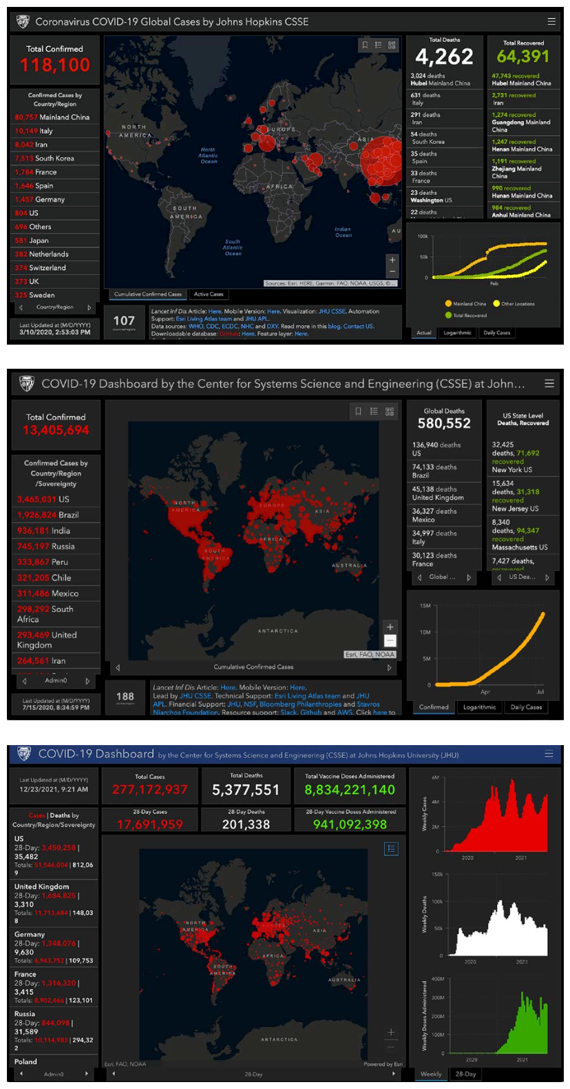The width and height of the screenshot is (570, 1089).
Task: Open legend list icon on 3/10/2020 map
Action: click(x=378, y=45)
